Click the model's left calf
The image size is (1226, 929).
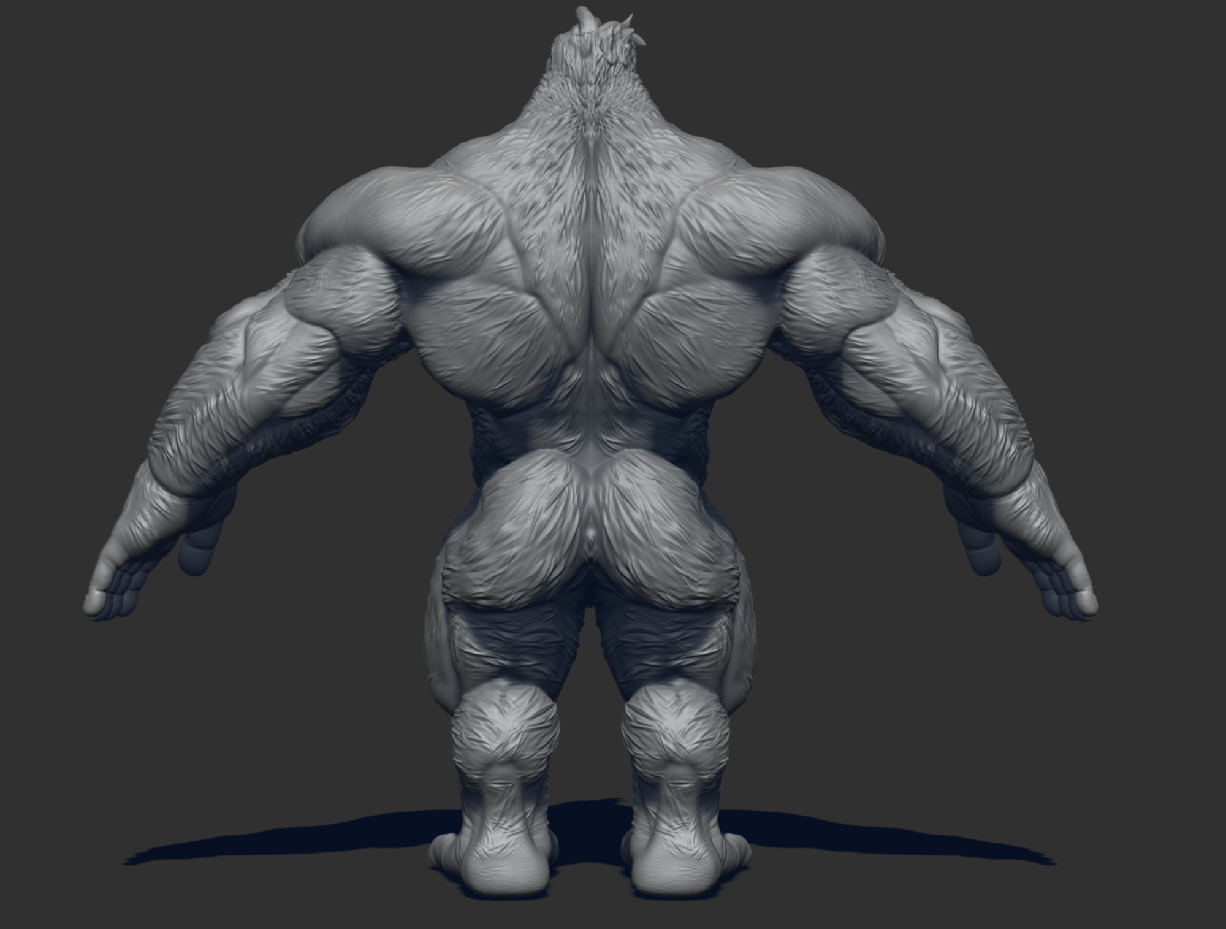(x=506, y=730)
